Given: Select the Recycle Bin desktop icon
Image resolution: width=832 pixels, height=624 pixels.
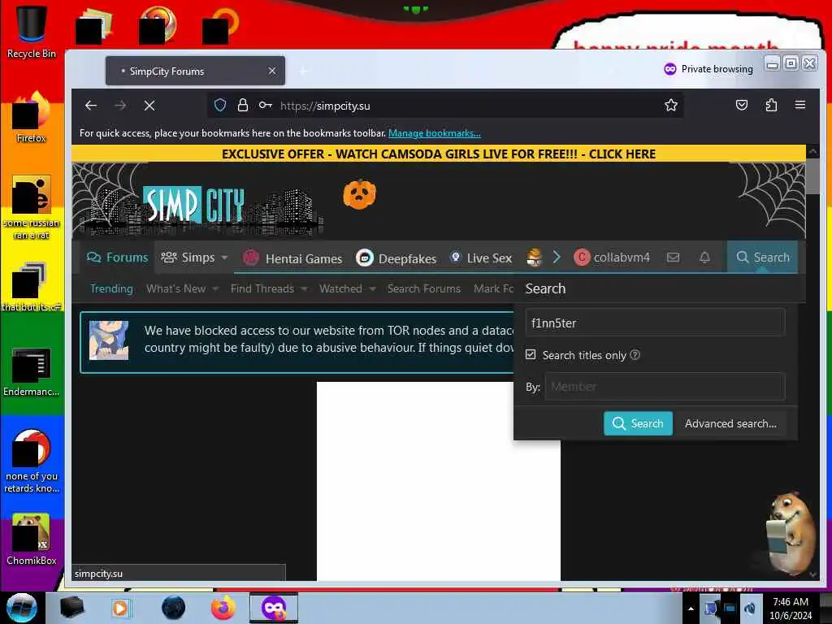Looking at the screenshot, I should tap(32, 32).
